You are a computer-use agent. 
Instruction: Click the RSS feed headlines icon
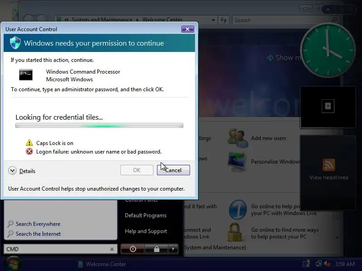329,165
